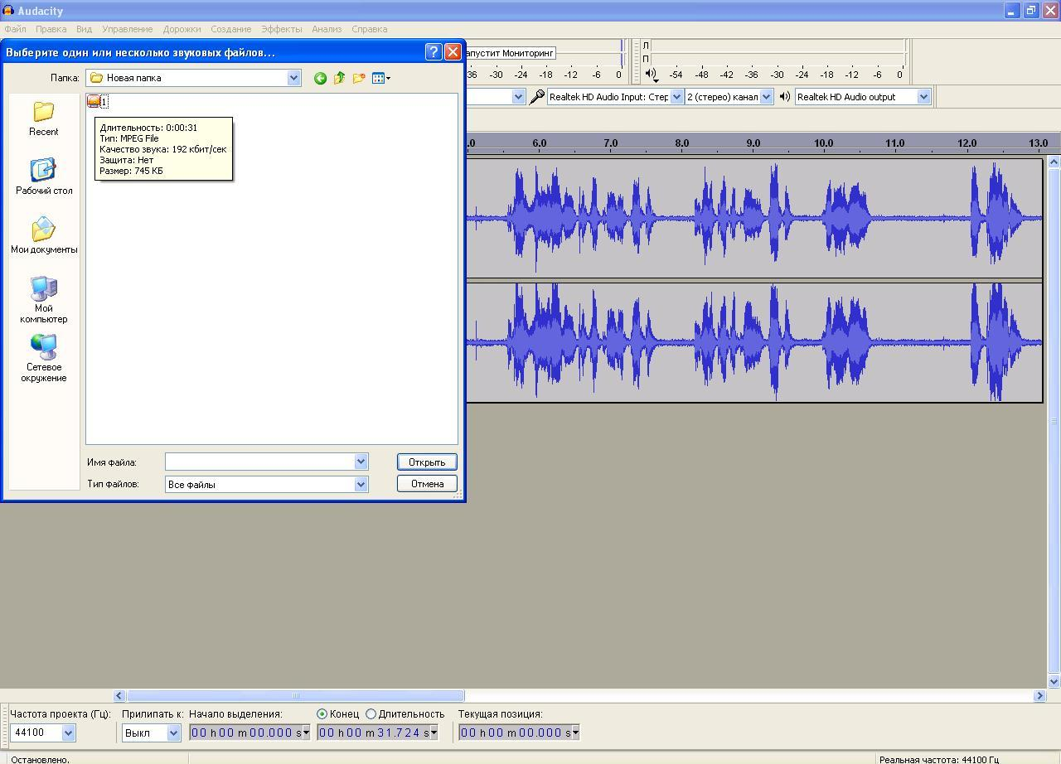Open Realtek HD Audio Input device dropdown
1061x764 pixels.
[x=676, y=97]
